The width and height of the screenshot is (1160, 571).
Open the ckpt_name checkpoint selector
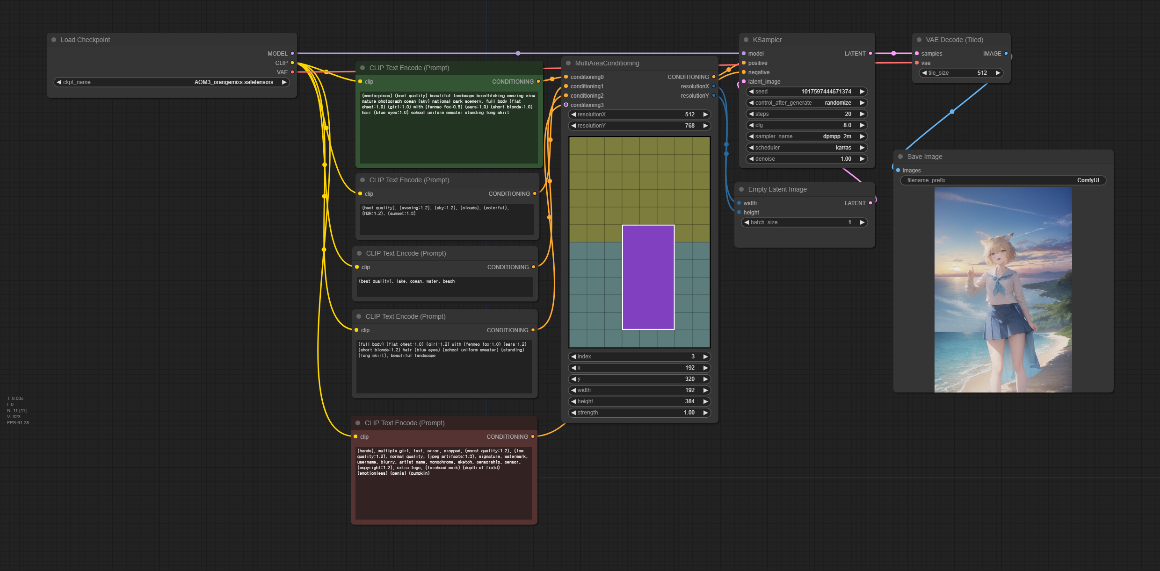pos(172,82)
